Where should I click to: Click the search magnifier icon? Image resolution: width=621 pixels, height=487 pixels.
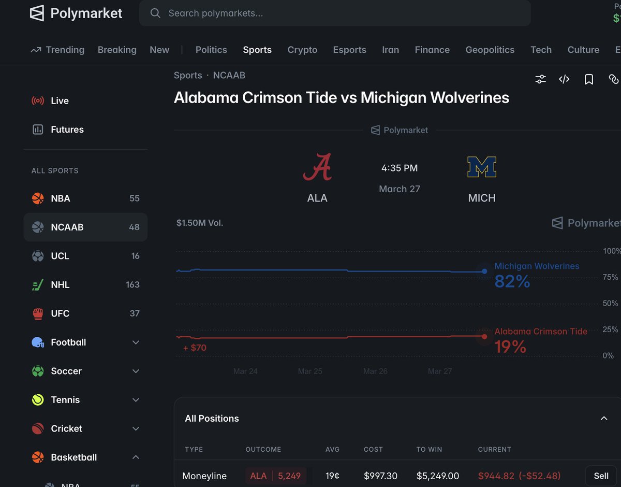tap(155, 13)
